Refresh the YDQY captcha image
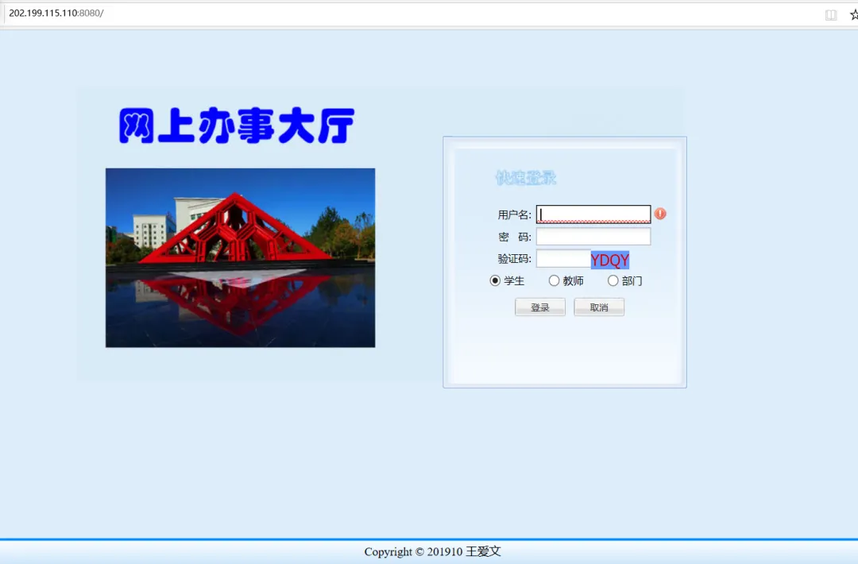This screenshot has width=858, height=564. pyautogui.click(x=609, y=260)
